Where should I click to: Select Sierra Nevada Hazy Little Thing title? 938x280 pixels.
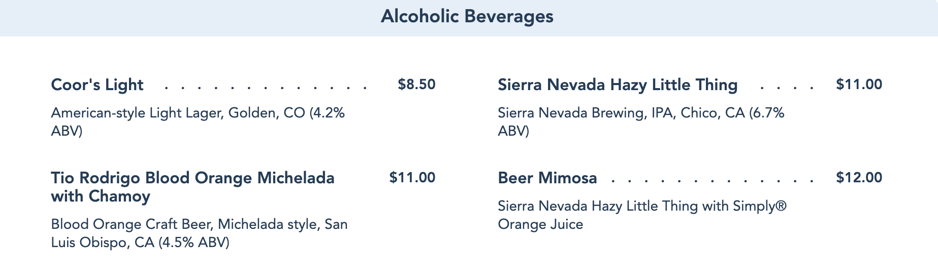(x=618, y=85)
